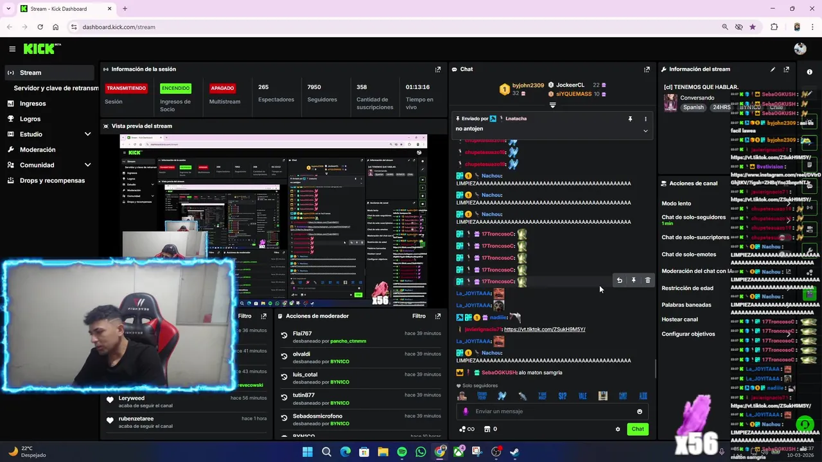Open the profile avatar at top right
822x462 pixels.
[x=800, y=49]
